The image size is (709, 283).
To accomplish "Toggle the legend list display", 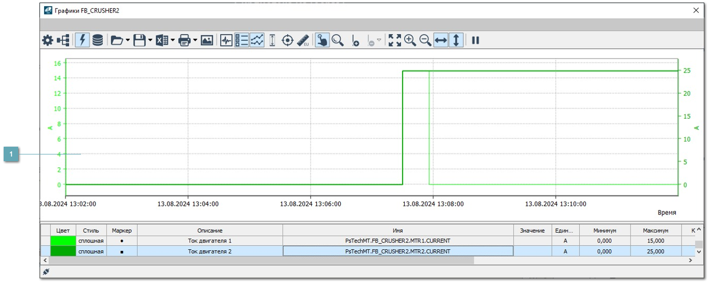I will click(x=242, y=40).
